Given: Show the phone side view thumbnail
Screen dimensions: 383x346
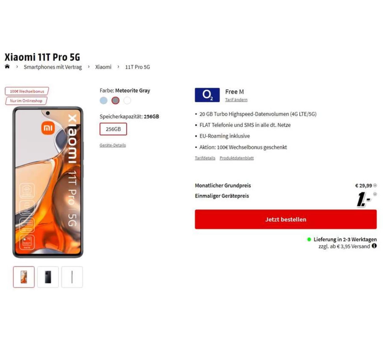Looking at the screenshot, I should [x=72, y=277].
